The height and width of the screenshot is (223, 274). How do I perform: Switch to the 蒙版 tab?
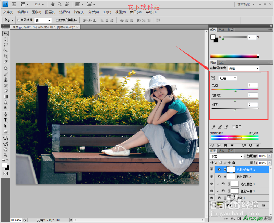point(222,62)
